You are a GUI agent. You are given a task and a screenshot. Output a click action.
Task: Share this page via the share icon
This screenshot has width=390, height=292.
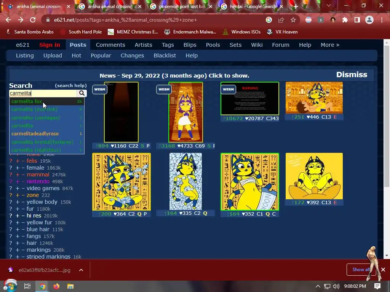[281, 20]
